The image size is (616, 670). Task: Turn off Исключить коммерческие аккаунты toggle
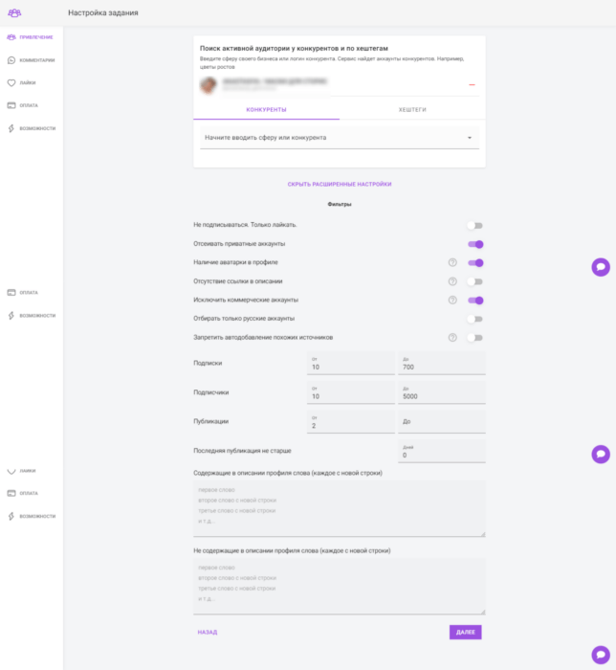click(475, 301)
